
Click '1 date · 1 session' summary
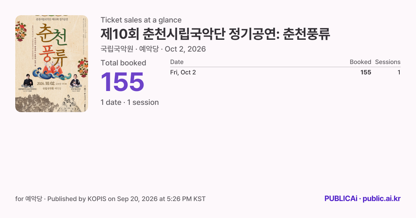(130, 102)
